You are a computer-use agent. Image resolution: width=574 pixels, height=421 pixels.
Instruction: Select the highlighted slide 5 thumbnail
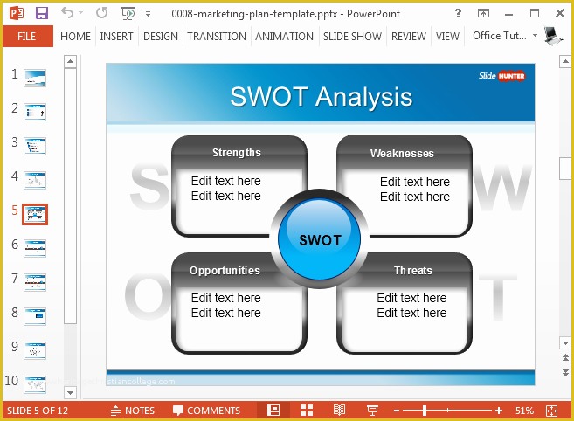35,214
